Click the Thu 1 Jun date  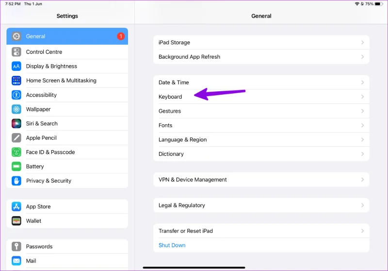click(x=33, y=4)
